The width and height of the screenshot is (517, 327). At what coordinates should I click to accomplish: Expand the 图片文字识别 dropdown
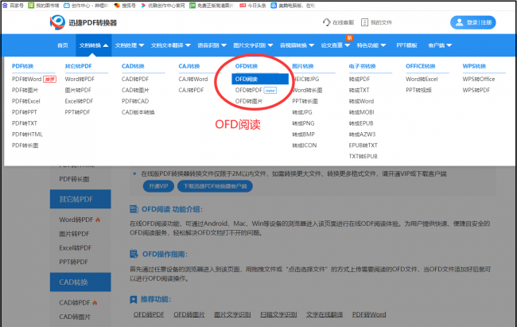coord(253,45)
